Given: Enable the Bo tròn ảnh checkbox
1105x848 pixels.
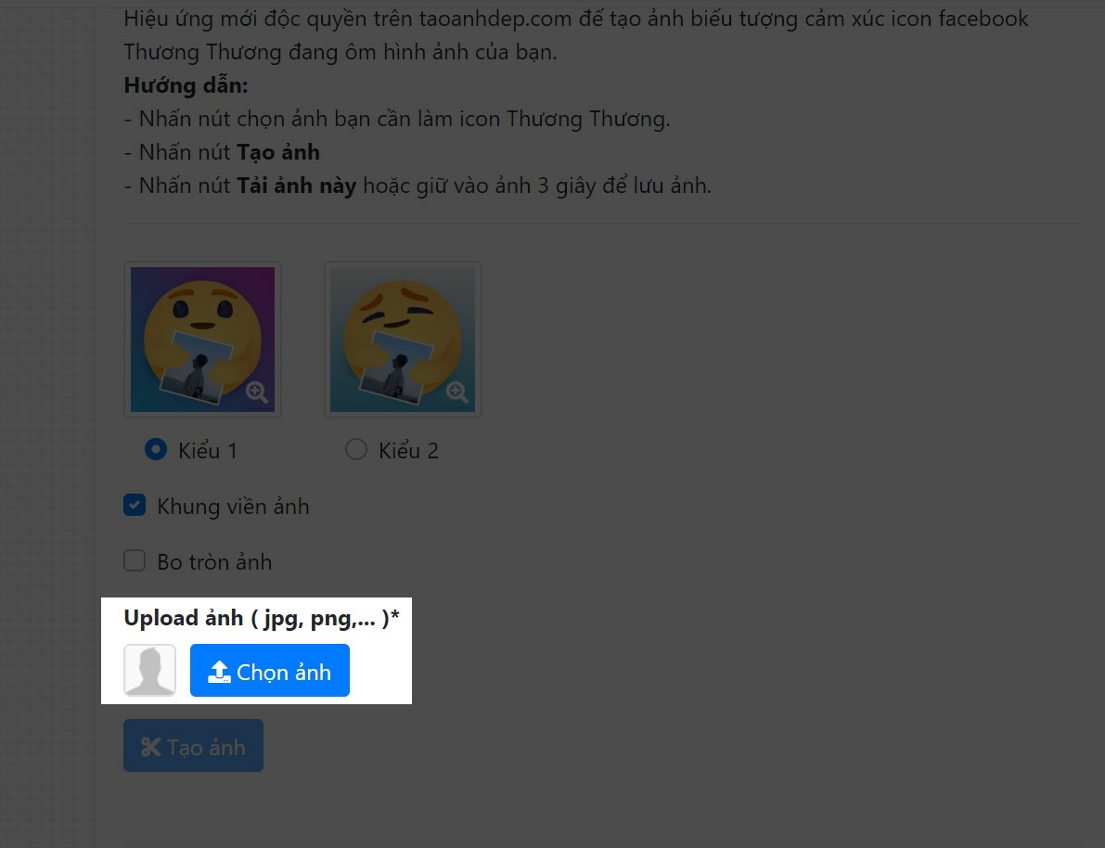Looking at the screenshot, I should (135, 560).
